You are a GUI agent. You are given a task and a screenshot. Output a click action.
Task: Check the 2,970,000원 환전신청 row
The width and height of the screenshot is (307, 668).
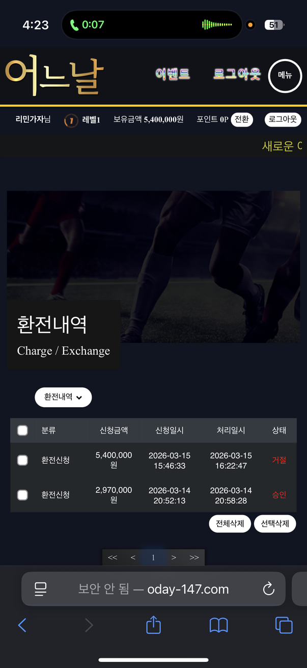(x=22, y=495)
